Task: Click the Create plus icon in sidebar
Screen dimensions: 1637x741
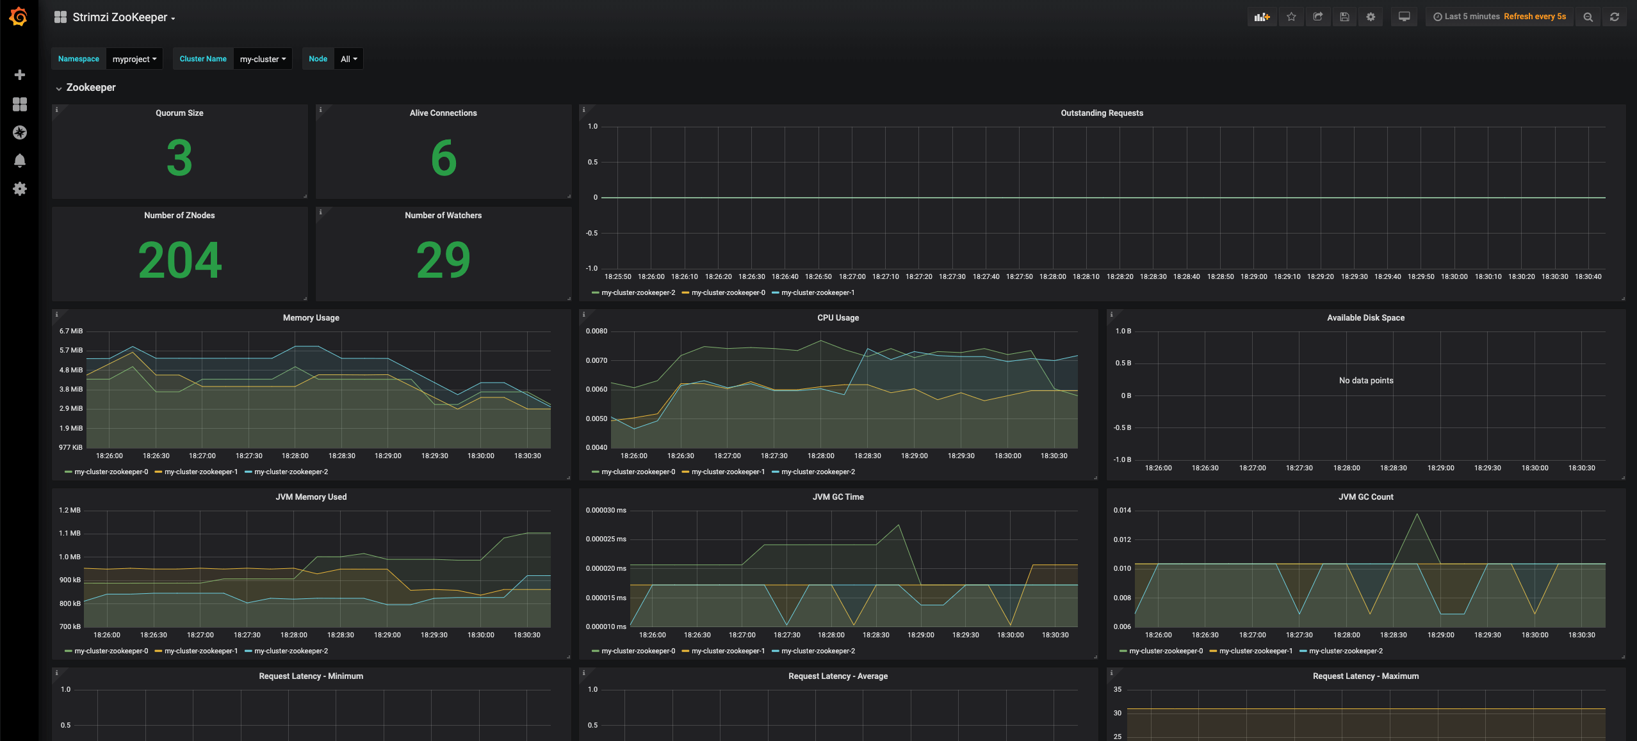Action: 20,75
